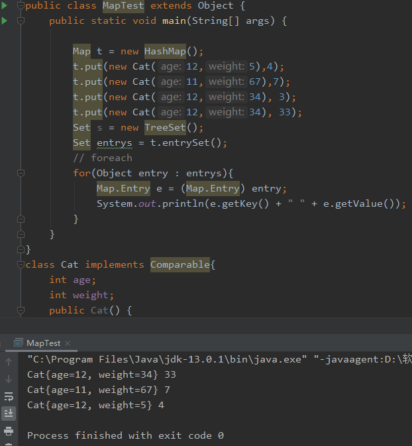Click the '// foreach' comment
412x446 pixels.
pos(103,158)
